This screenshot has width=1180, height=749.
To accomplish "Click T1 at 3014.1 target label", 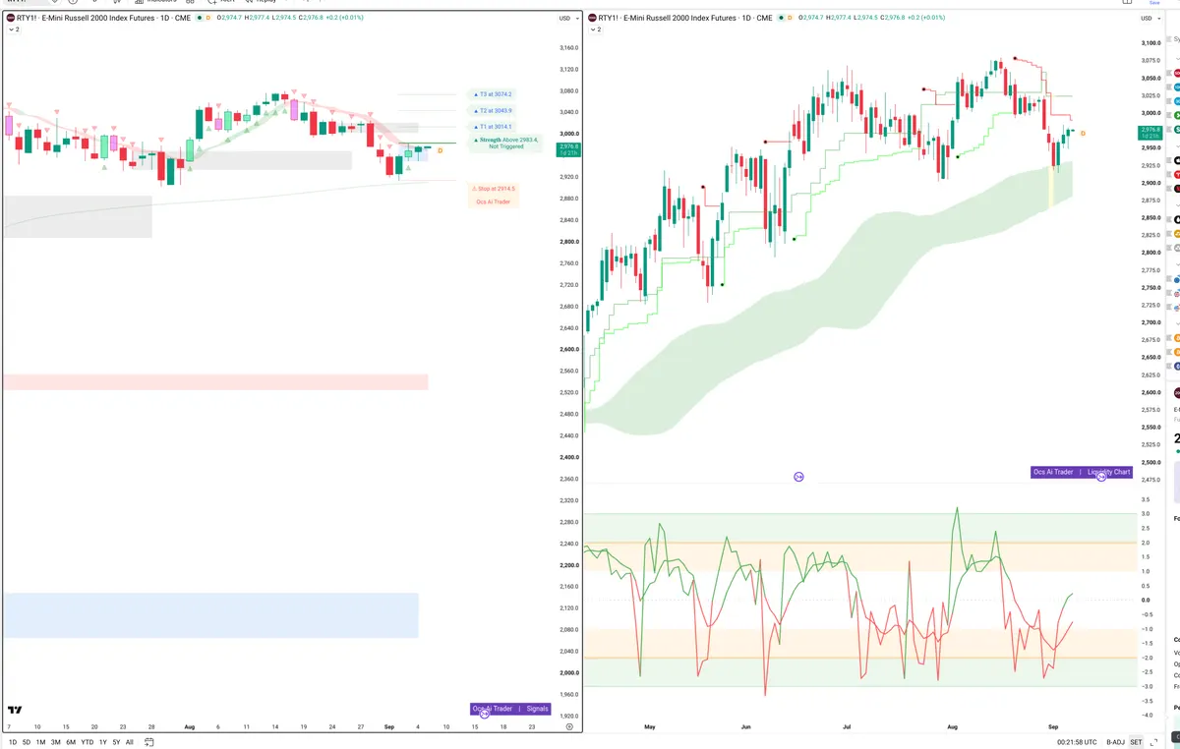I will tap(492, 127).
